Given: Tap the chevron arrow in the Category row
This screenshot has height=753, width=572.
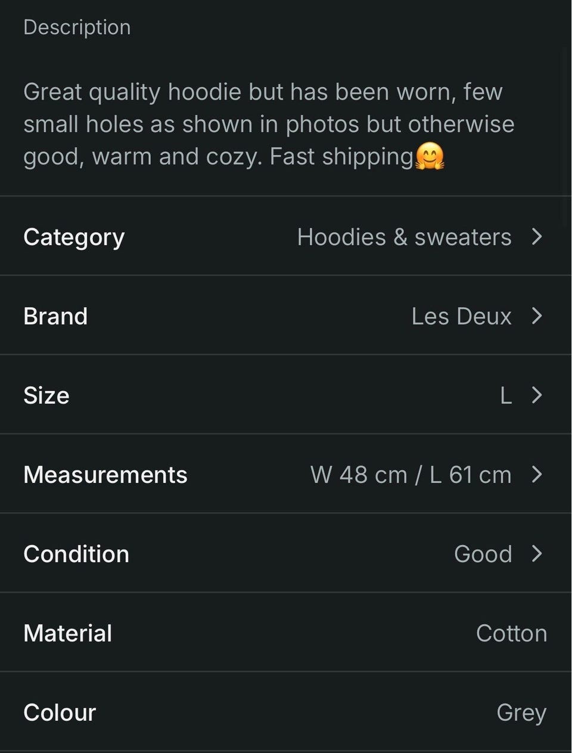Looking at the screenshot, I should tap(537, 237).
